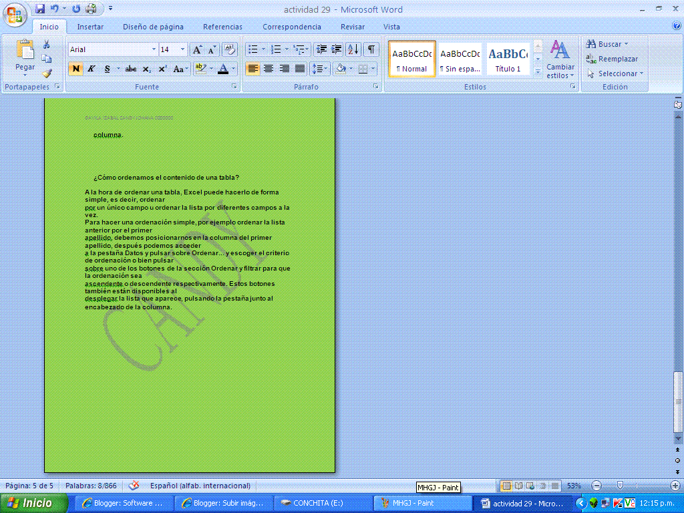Switch to draft view icon

pyautogui.click(x=554, y=486)
